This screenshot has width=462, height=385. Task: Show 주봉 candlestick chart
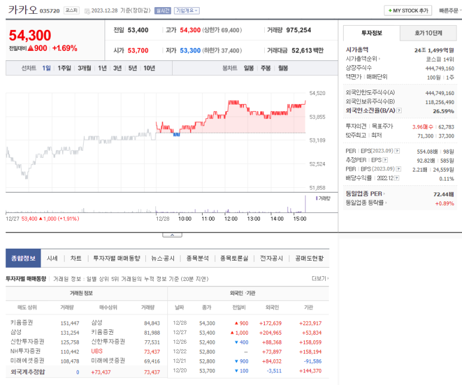(265, 68)
